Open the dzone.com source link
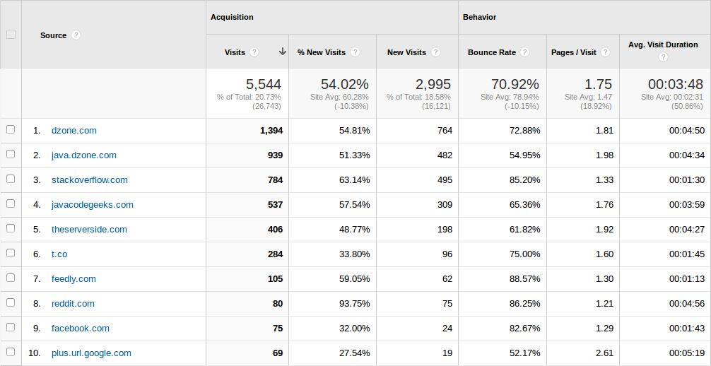The image size is (711, 366). (x=74, y=131)
